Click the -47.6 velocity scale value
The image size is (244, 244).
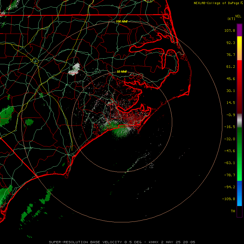point(230,151)
